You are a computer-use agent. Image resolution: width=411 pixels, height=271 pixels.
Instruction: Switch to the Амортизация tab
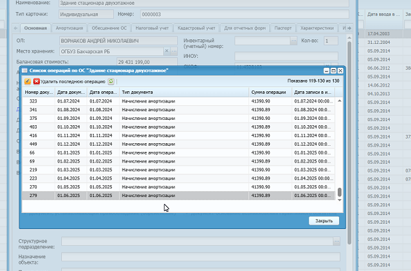click(x=70, y=29)
